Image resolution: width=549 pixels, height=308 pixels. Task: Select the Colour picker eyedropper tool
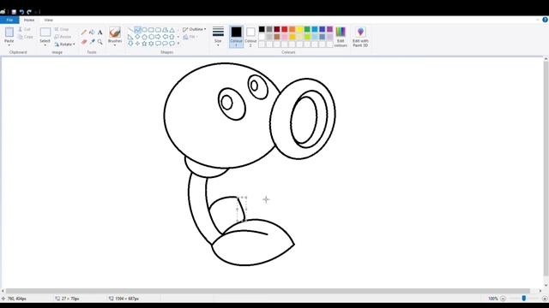tap(92, 42)
